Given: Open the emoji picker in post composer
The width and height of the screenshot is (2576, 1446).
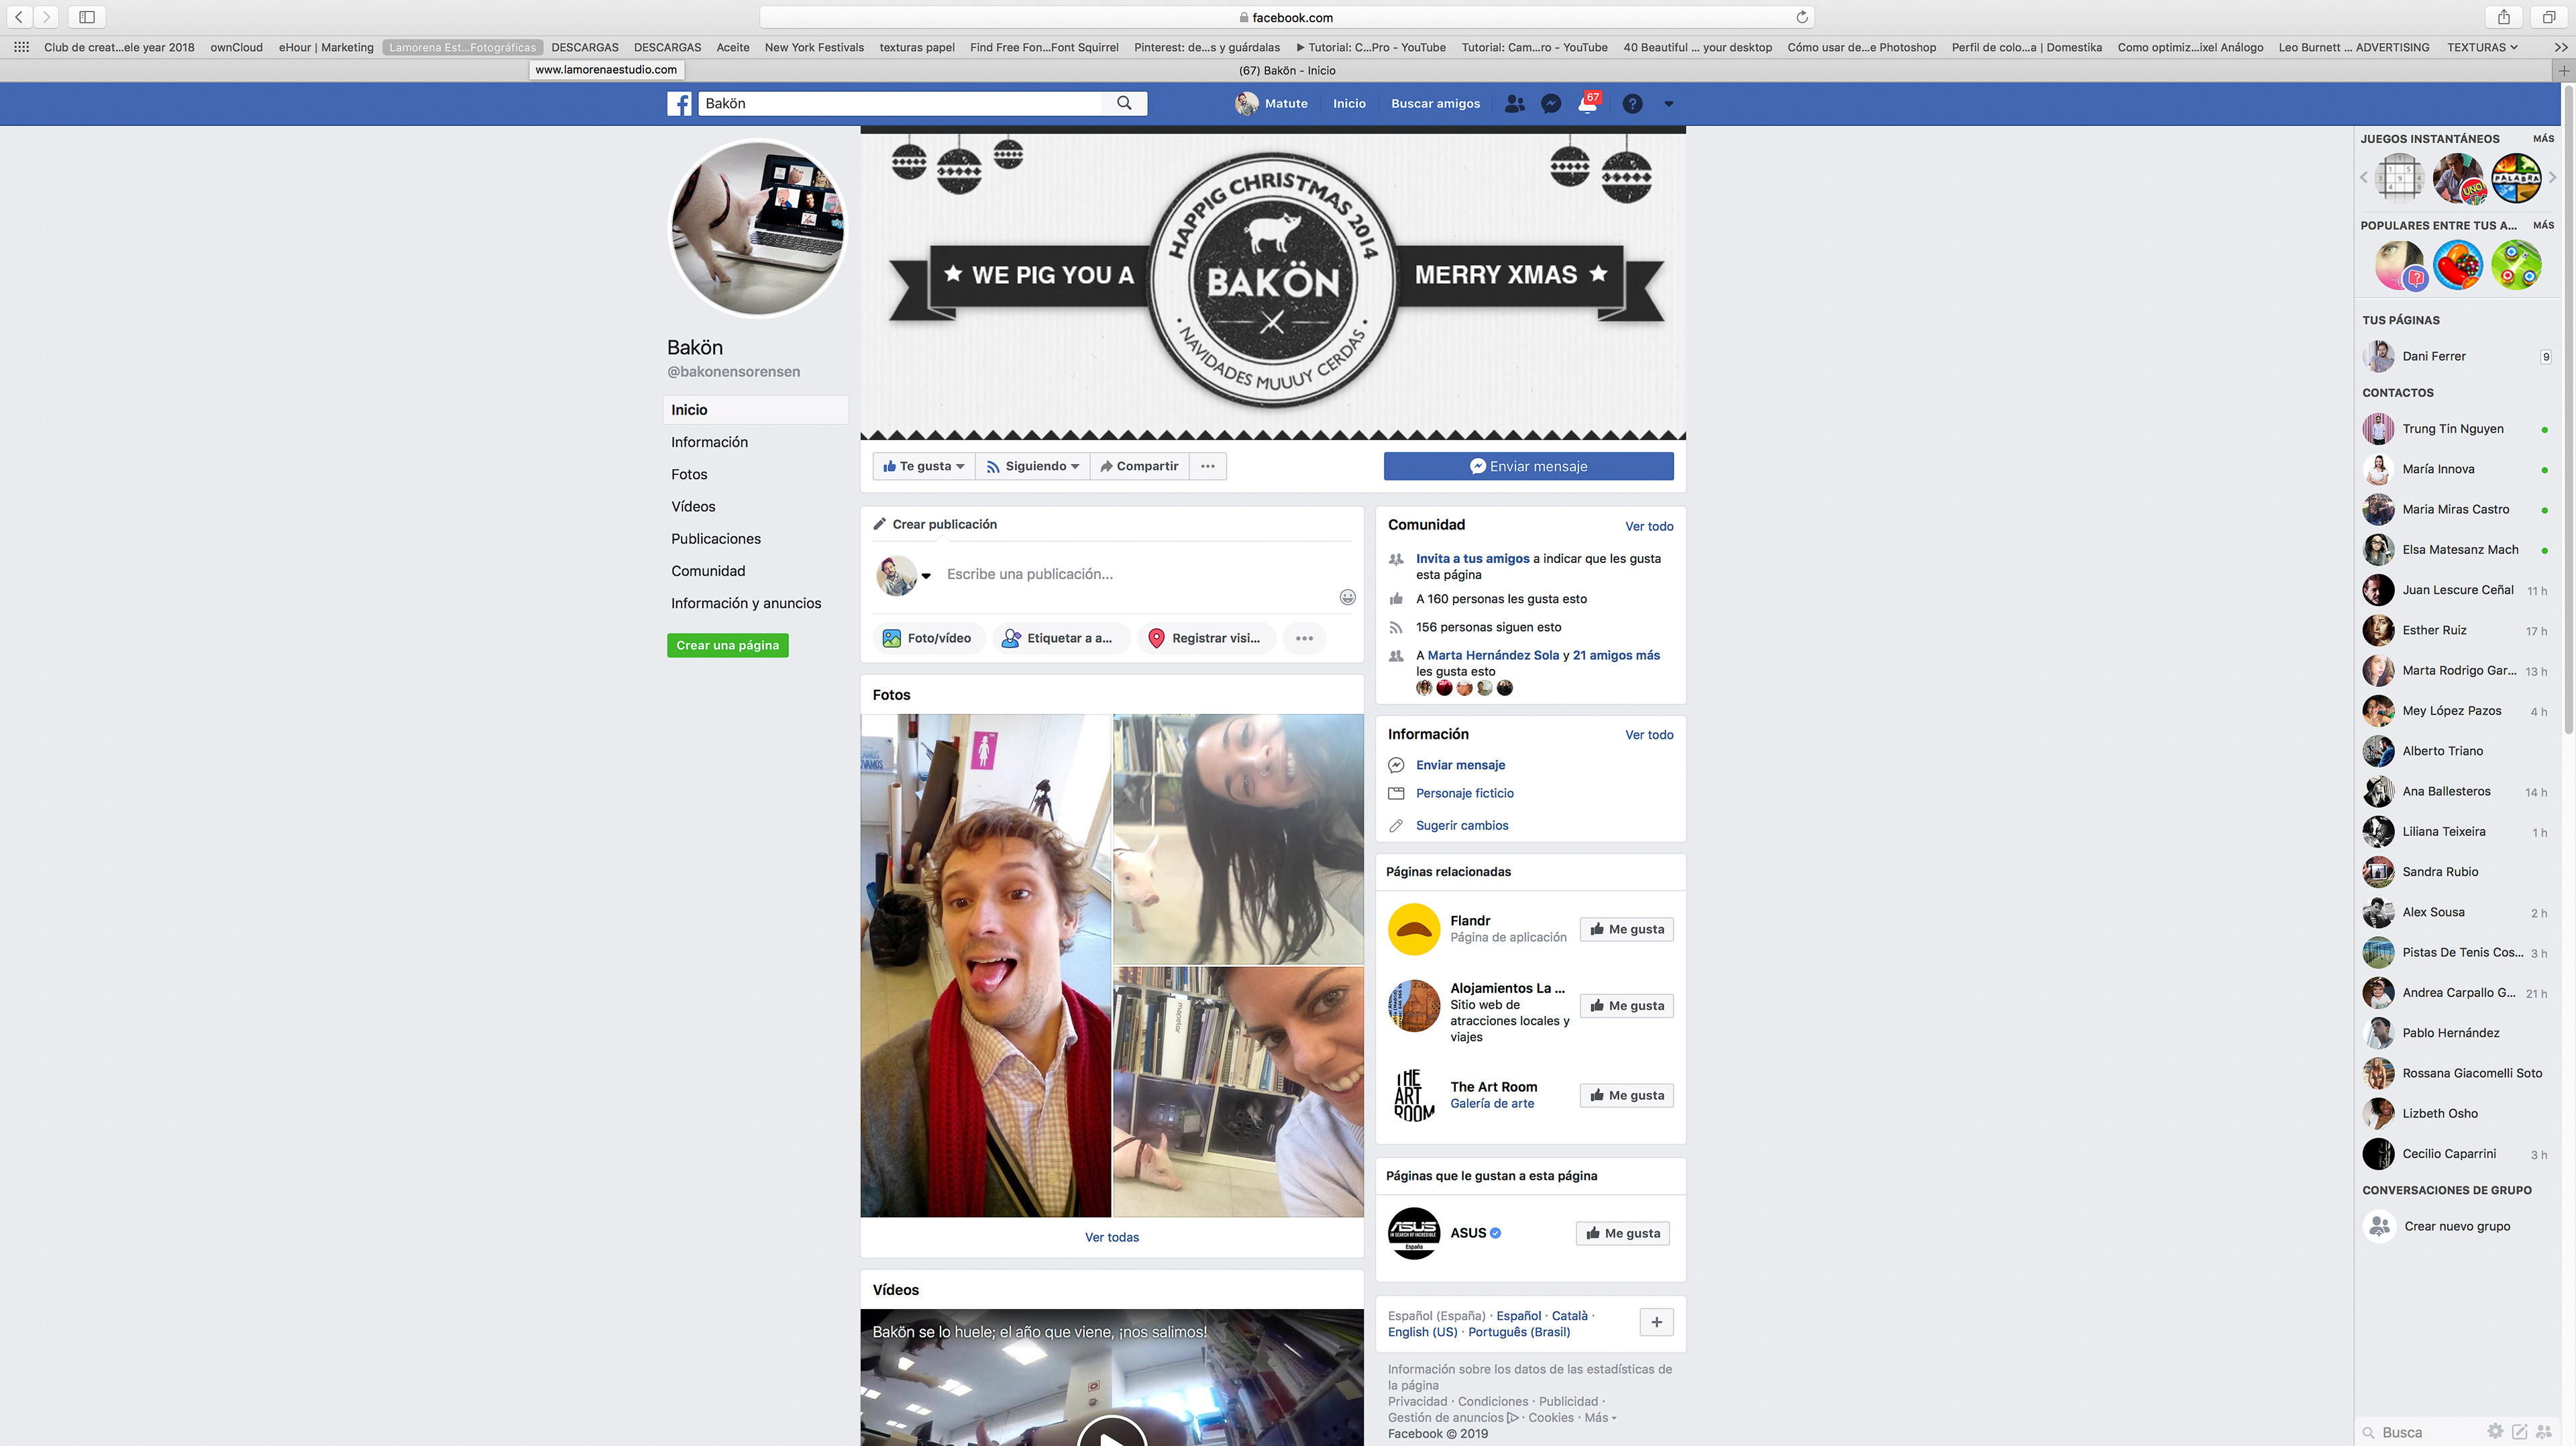Looking at the screenshot, I should click(x=1347, y=597).
